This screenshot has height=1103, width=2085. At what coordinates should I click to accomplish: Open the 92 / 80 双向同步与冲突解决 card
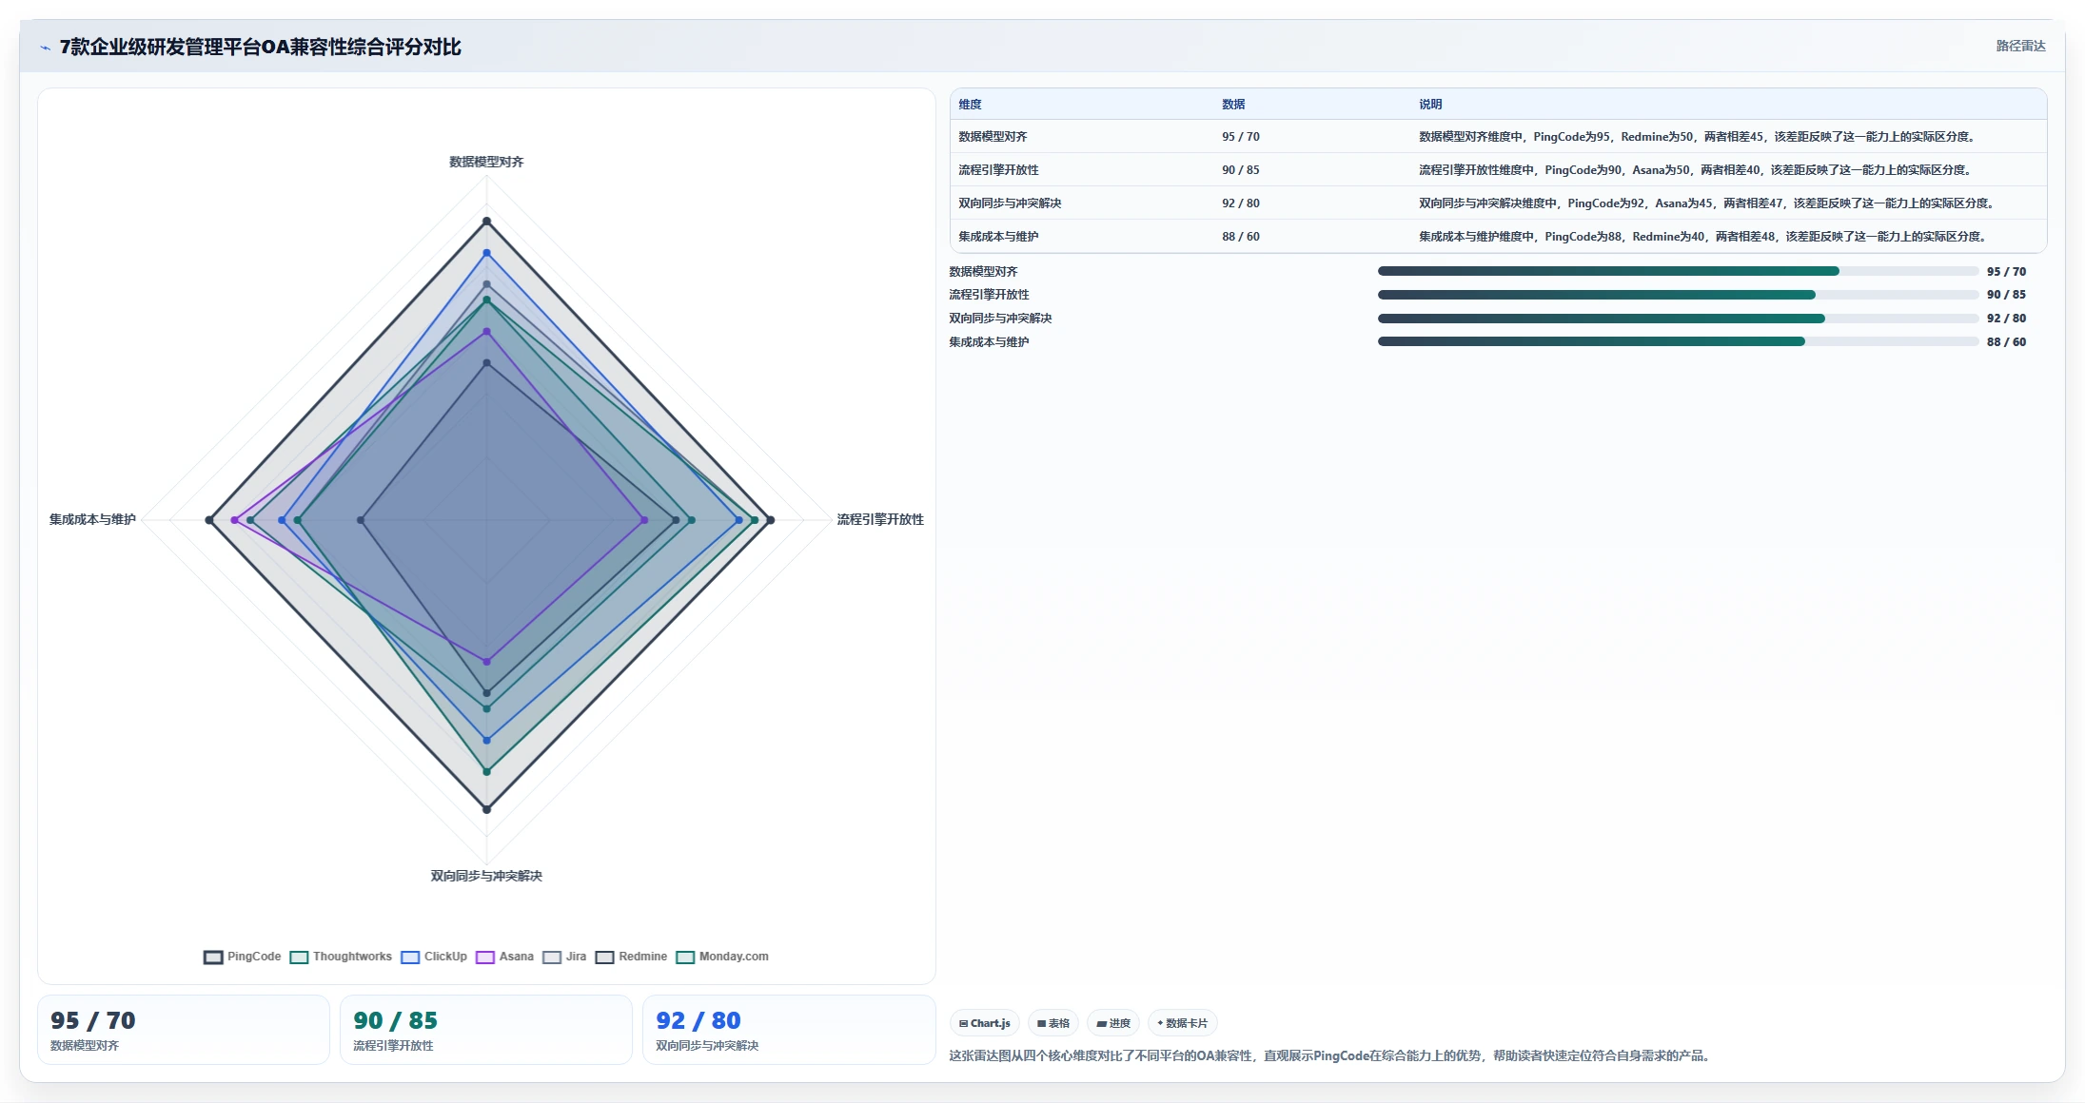pos(789,1030)
